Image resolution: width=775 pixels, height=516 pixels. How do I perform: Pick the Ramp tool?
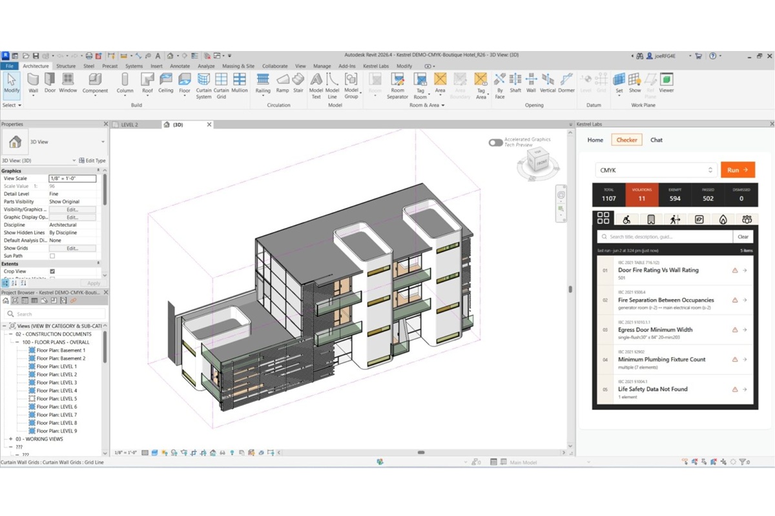(x=282, y=82)
